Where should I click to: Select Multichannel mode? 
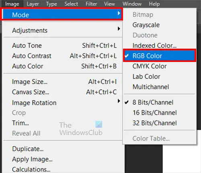point(160,87)
